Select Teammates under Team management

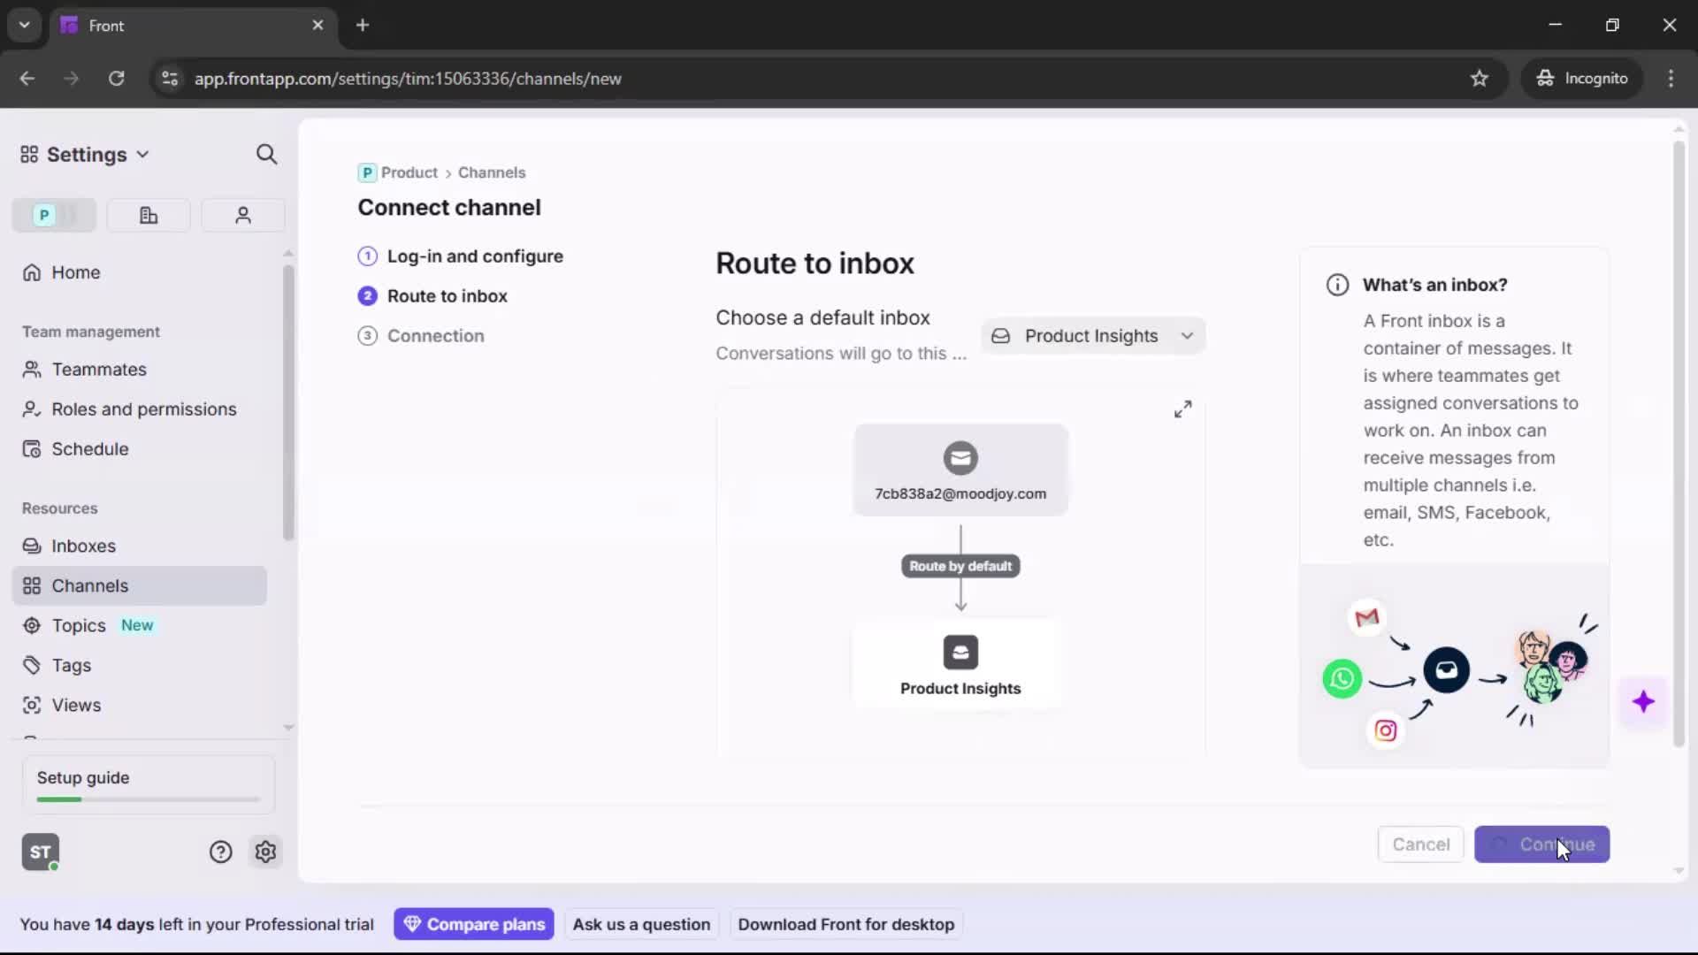(x=98, y=370)
